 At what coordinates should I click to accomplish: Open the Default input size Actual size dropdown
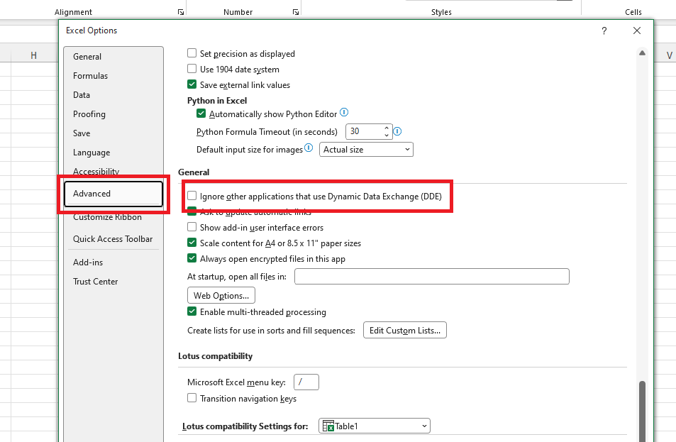[x=366, y=150]
